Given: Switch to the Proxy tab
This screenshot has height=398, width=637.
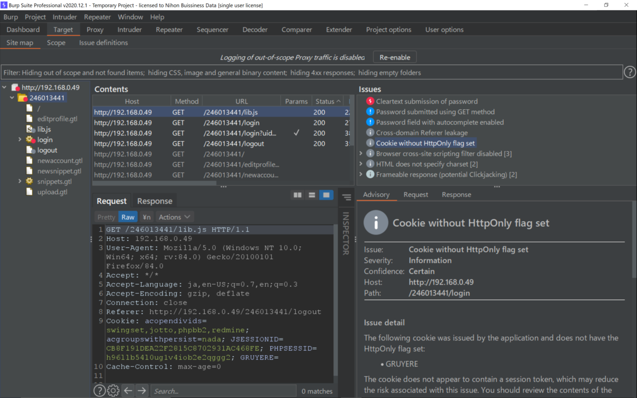Looking at the screenshot, I should coord(95,30).
